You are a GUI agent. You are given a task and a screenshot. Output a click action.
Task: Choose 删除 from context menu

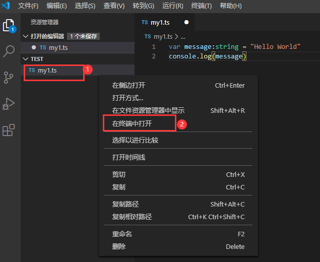click(178, 246)
